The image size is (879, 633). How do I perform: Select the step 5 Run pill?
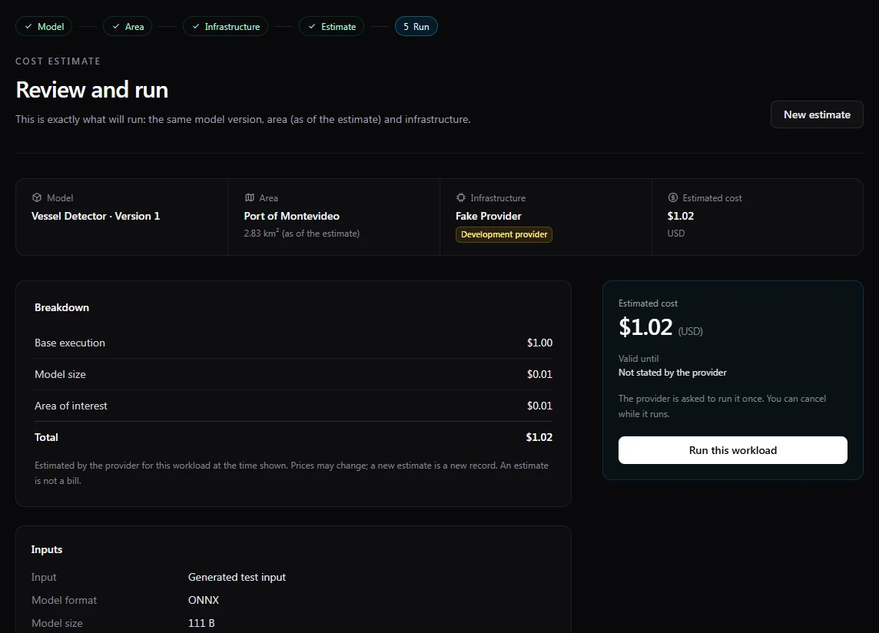pos(416,26)
